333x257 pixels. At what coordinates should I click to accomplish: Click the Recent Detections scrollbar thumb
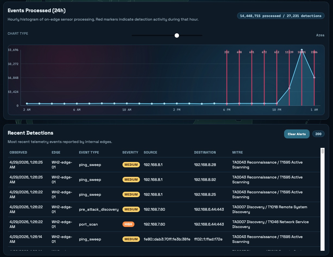323,152
